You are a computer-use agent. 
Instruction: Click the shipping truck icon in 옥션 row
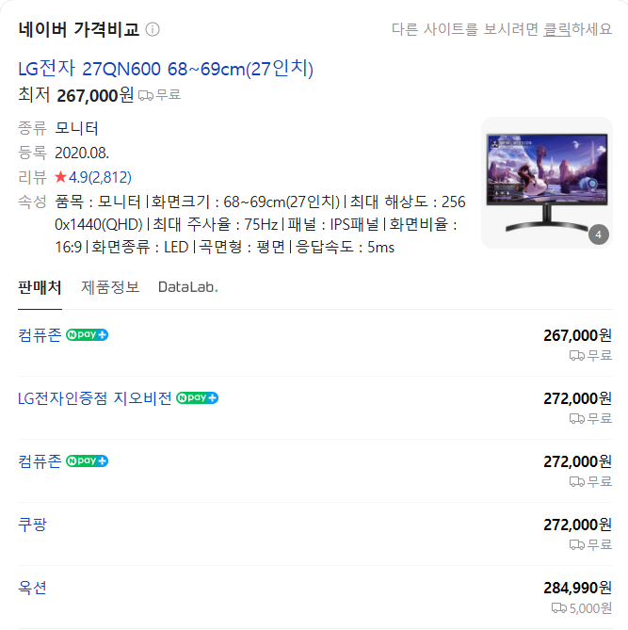559,608
